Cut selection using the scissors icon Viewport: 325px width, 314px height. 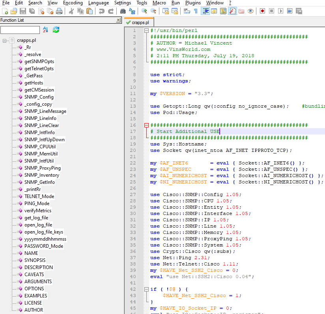pyautogui.click(x=71, y=11)
